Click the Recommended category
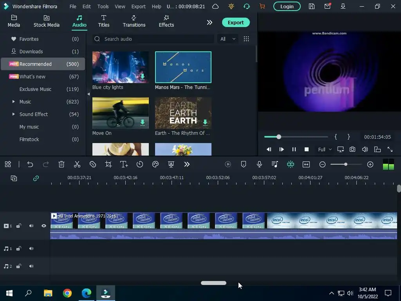Screen dimensions: 401x301 43,64
